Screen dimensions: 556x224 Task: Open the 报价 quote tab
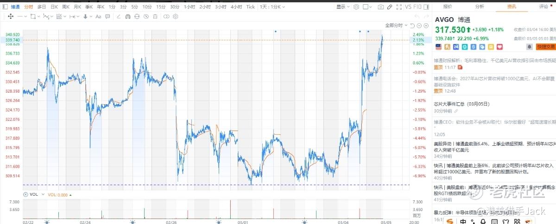coord(448,7)
